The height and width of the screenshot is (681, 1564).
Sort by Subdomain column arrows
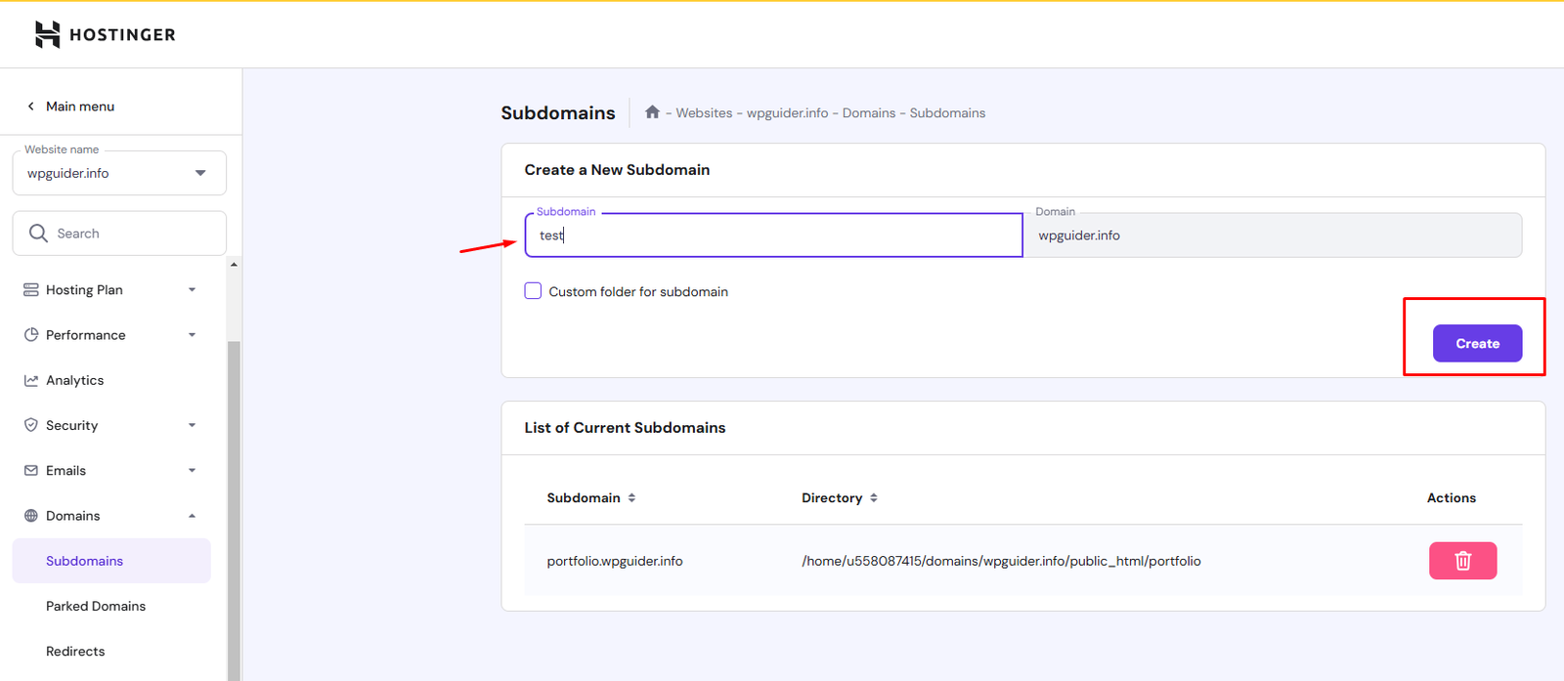(x=631, y=498)
